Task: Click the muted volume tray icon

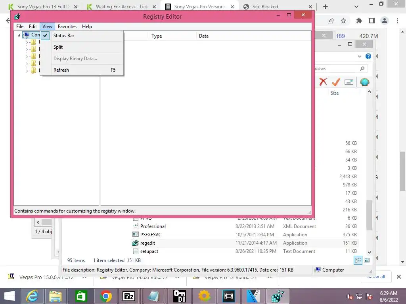Action: tap(349, 296)
